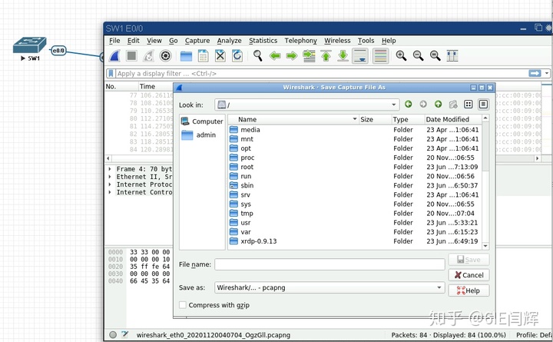
Task: Open capture file properties status icon
Action: click(x=124, y=334)
